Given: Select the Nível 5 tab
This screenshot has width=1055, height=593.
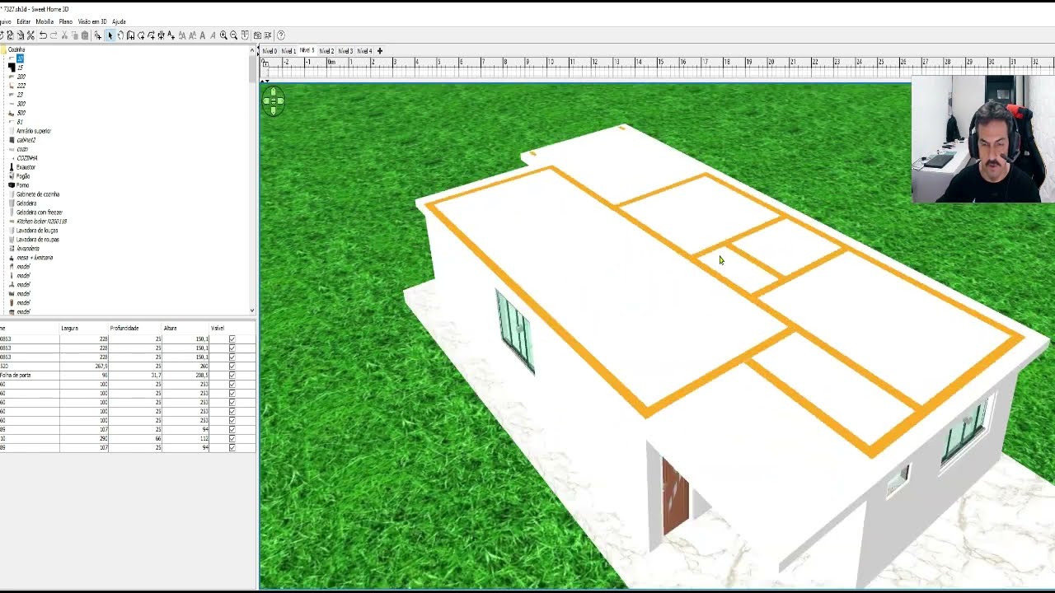Looking at the screenshot, I should click(x=307, y=50).
